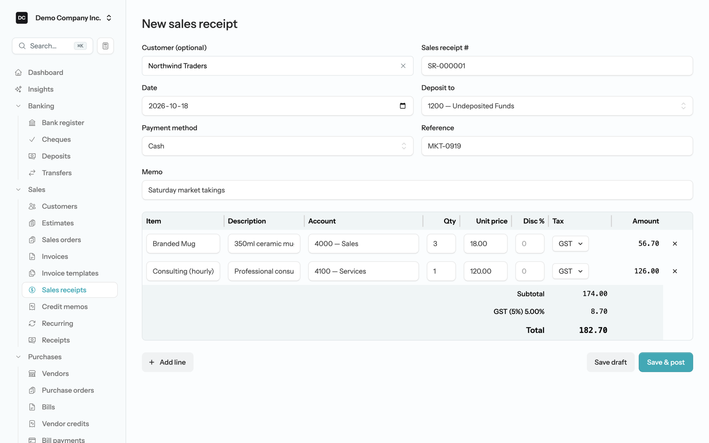
Task: Click the Insights sparkle icon
Action: pos(18,89)
